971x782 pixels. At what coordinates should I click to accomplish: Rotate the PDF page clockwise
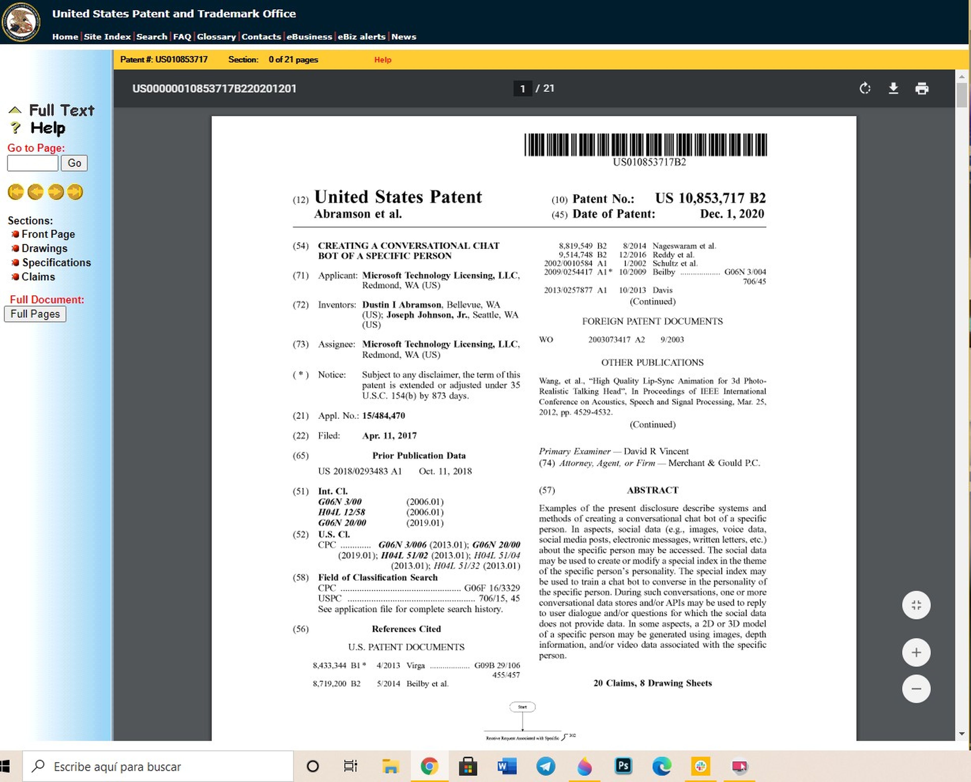pos(865,88)
